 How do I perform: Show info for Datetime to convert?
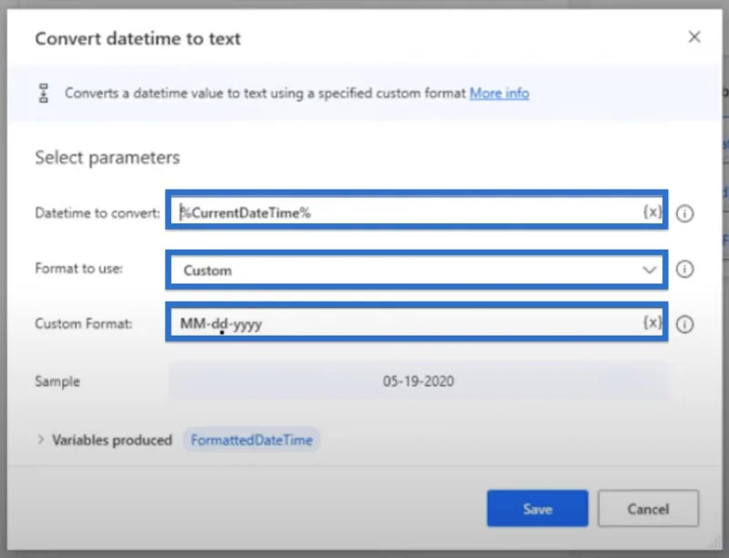tap(684, 213)
